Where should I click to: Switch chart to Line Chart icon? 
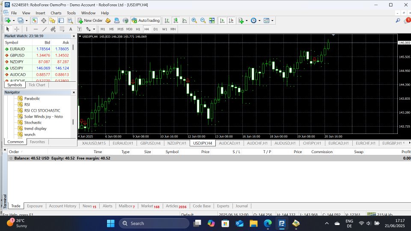pos(185,21)
